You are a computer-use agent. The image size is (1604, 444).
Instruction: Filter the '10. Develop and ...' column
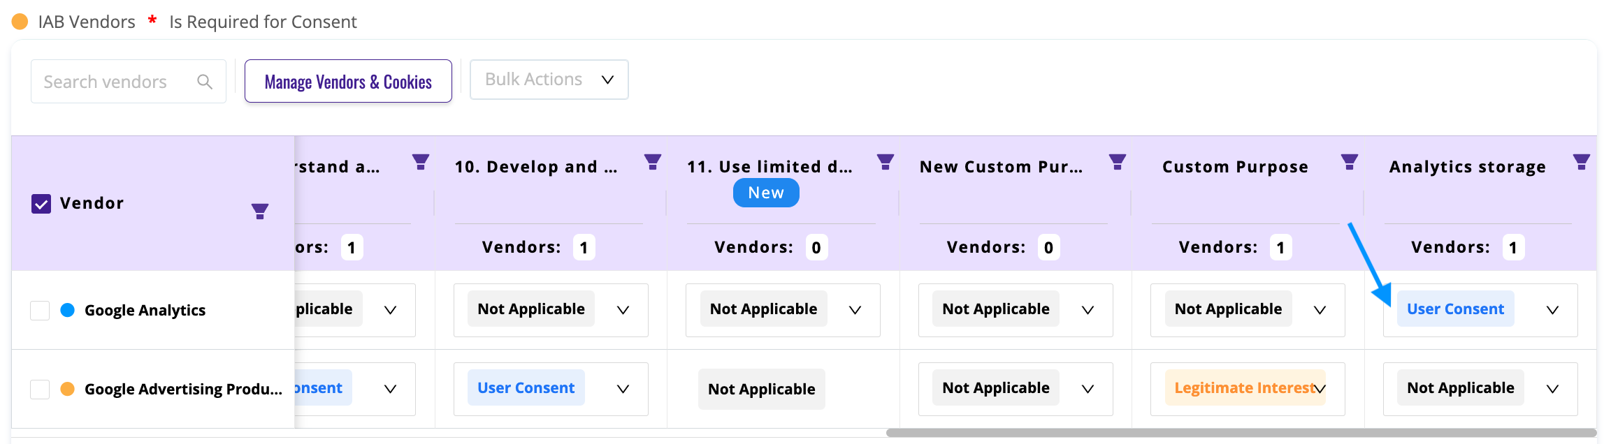[x=653, y=162]
